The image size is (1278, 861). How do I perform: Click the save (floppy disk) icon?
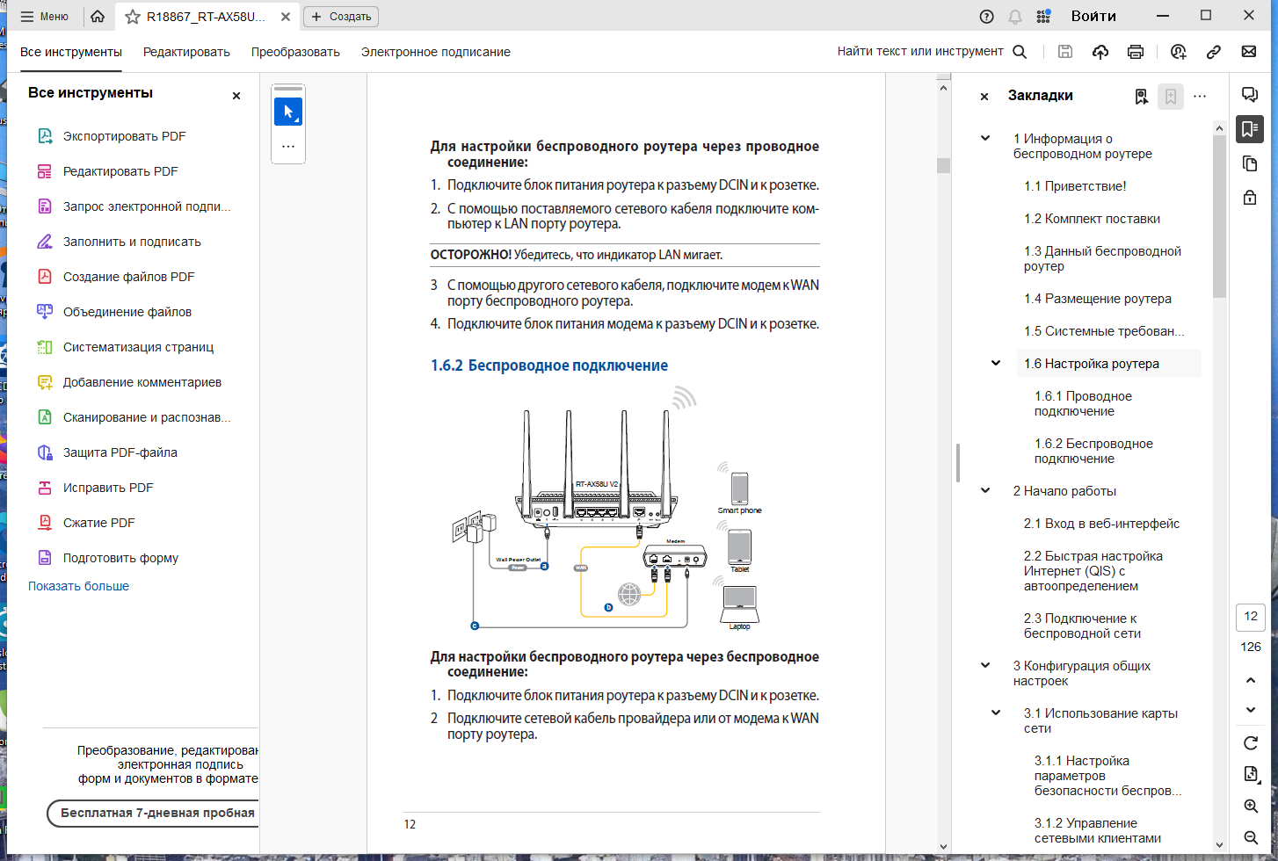click(1065, 52)
